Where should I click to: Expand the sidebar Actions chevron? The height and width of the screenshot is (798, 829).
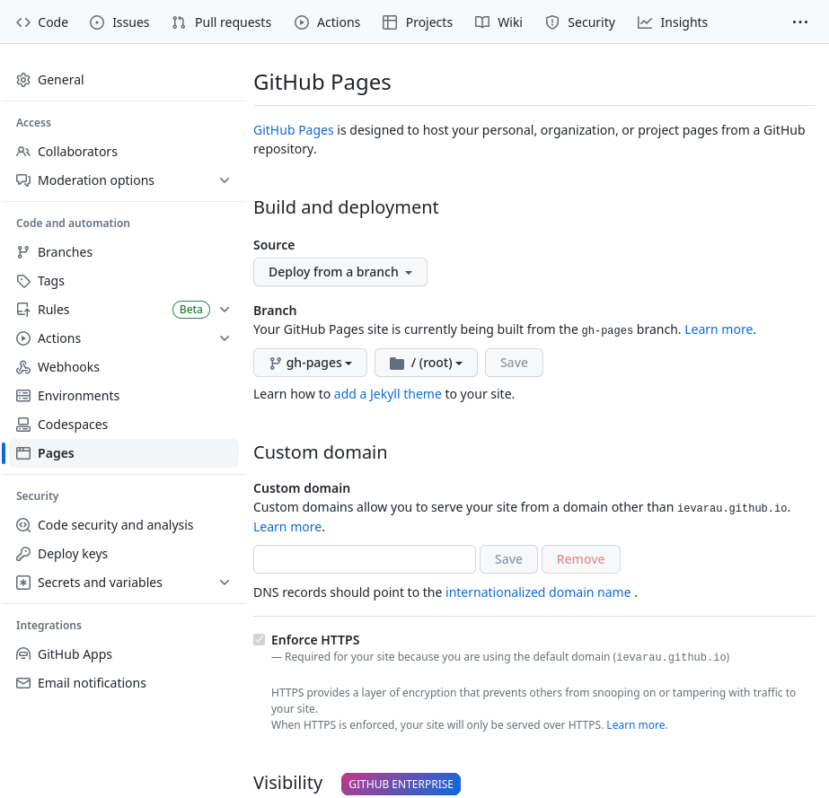(x=225, y=338)
